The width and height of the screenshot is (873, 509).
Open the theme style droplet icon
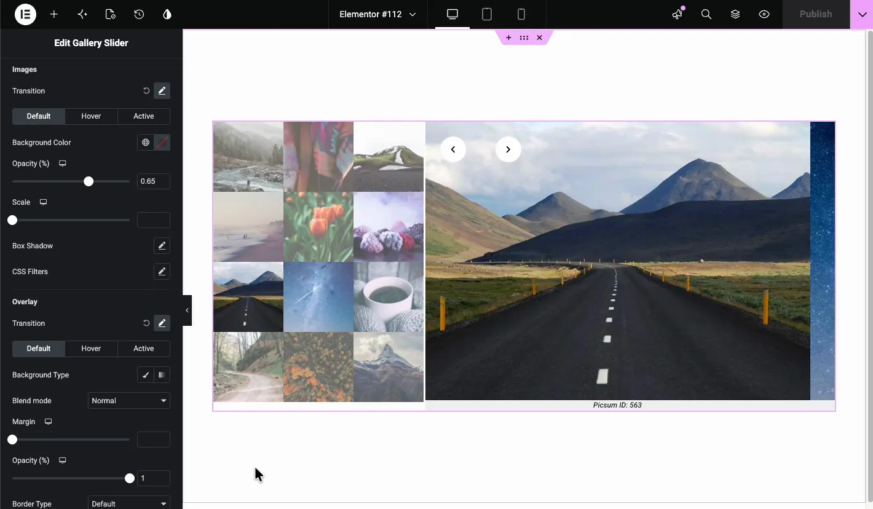point(167,14)
